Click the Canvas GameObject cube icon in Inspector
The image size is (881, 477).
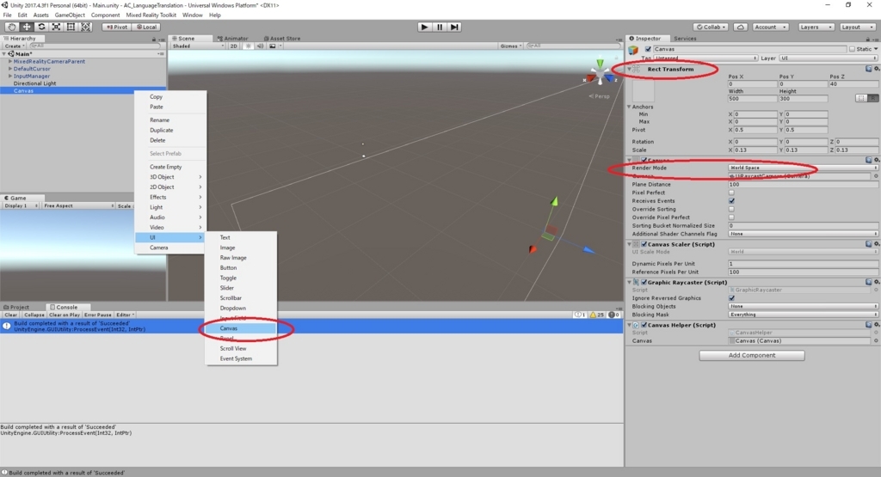point(633,50)
